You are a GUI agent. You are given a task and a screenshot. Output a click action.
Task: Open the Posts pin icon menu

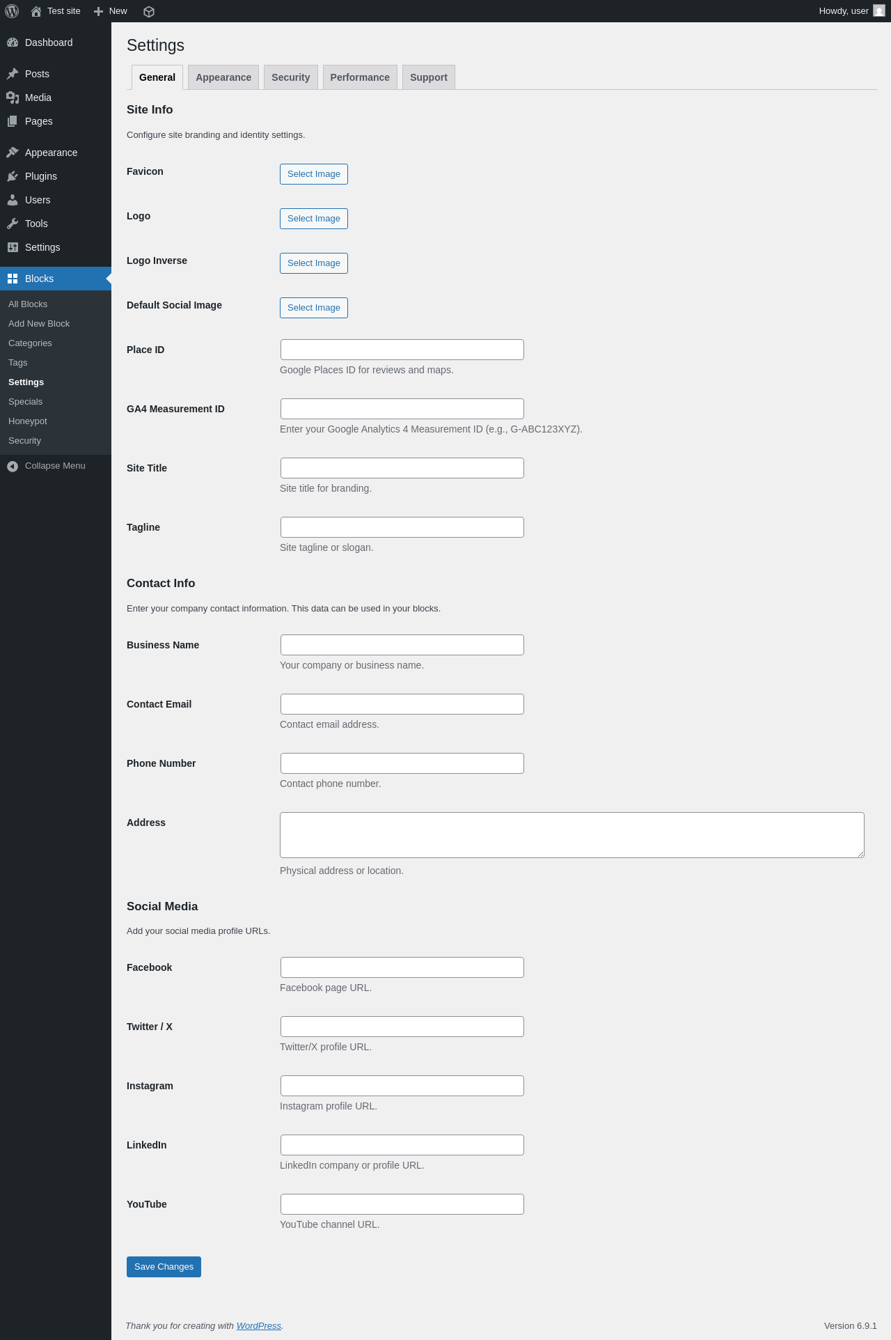[x=13, y=74]
